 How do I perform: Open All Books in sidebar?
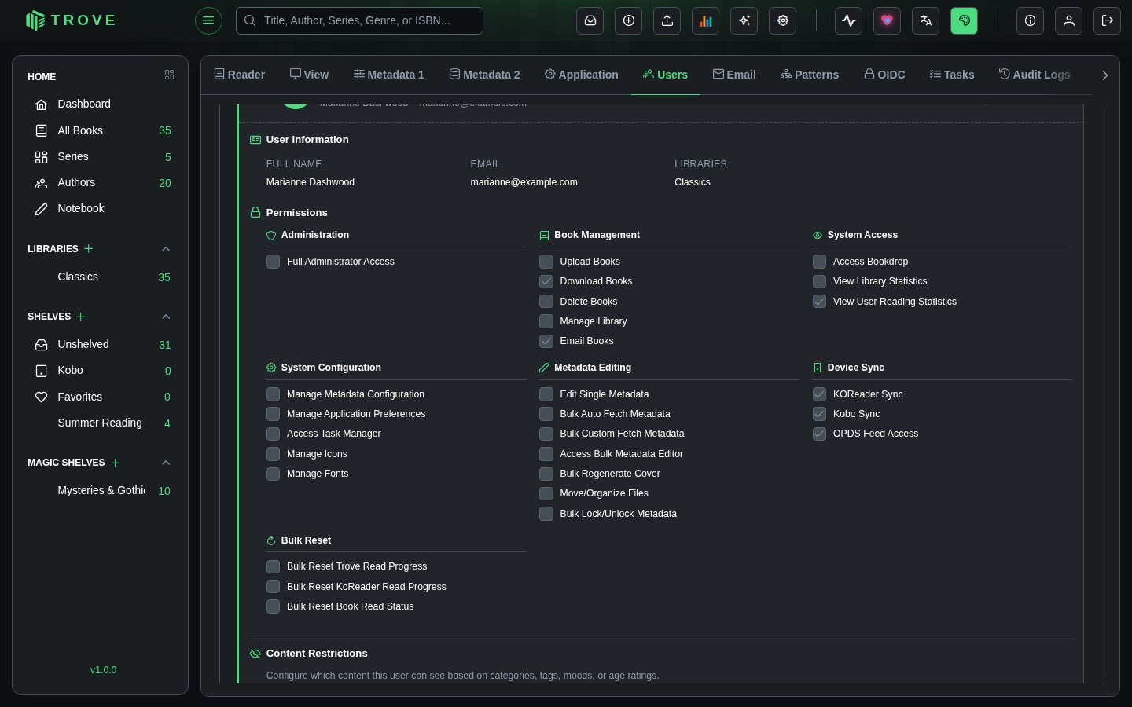[x=100, y=130]
